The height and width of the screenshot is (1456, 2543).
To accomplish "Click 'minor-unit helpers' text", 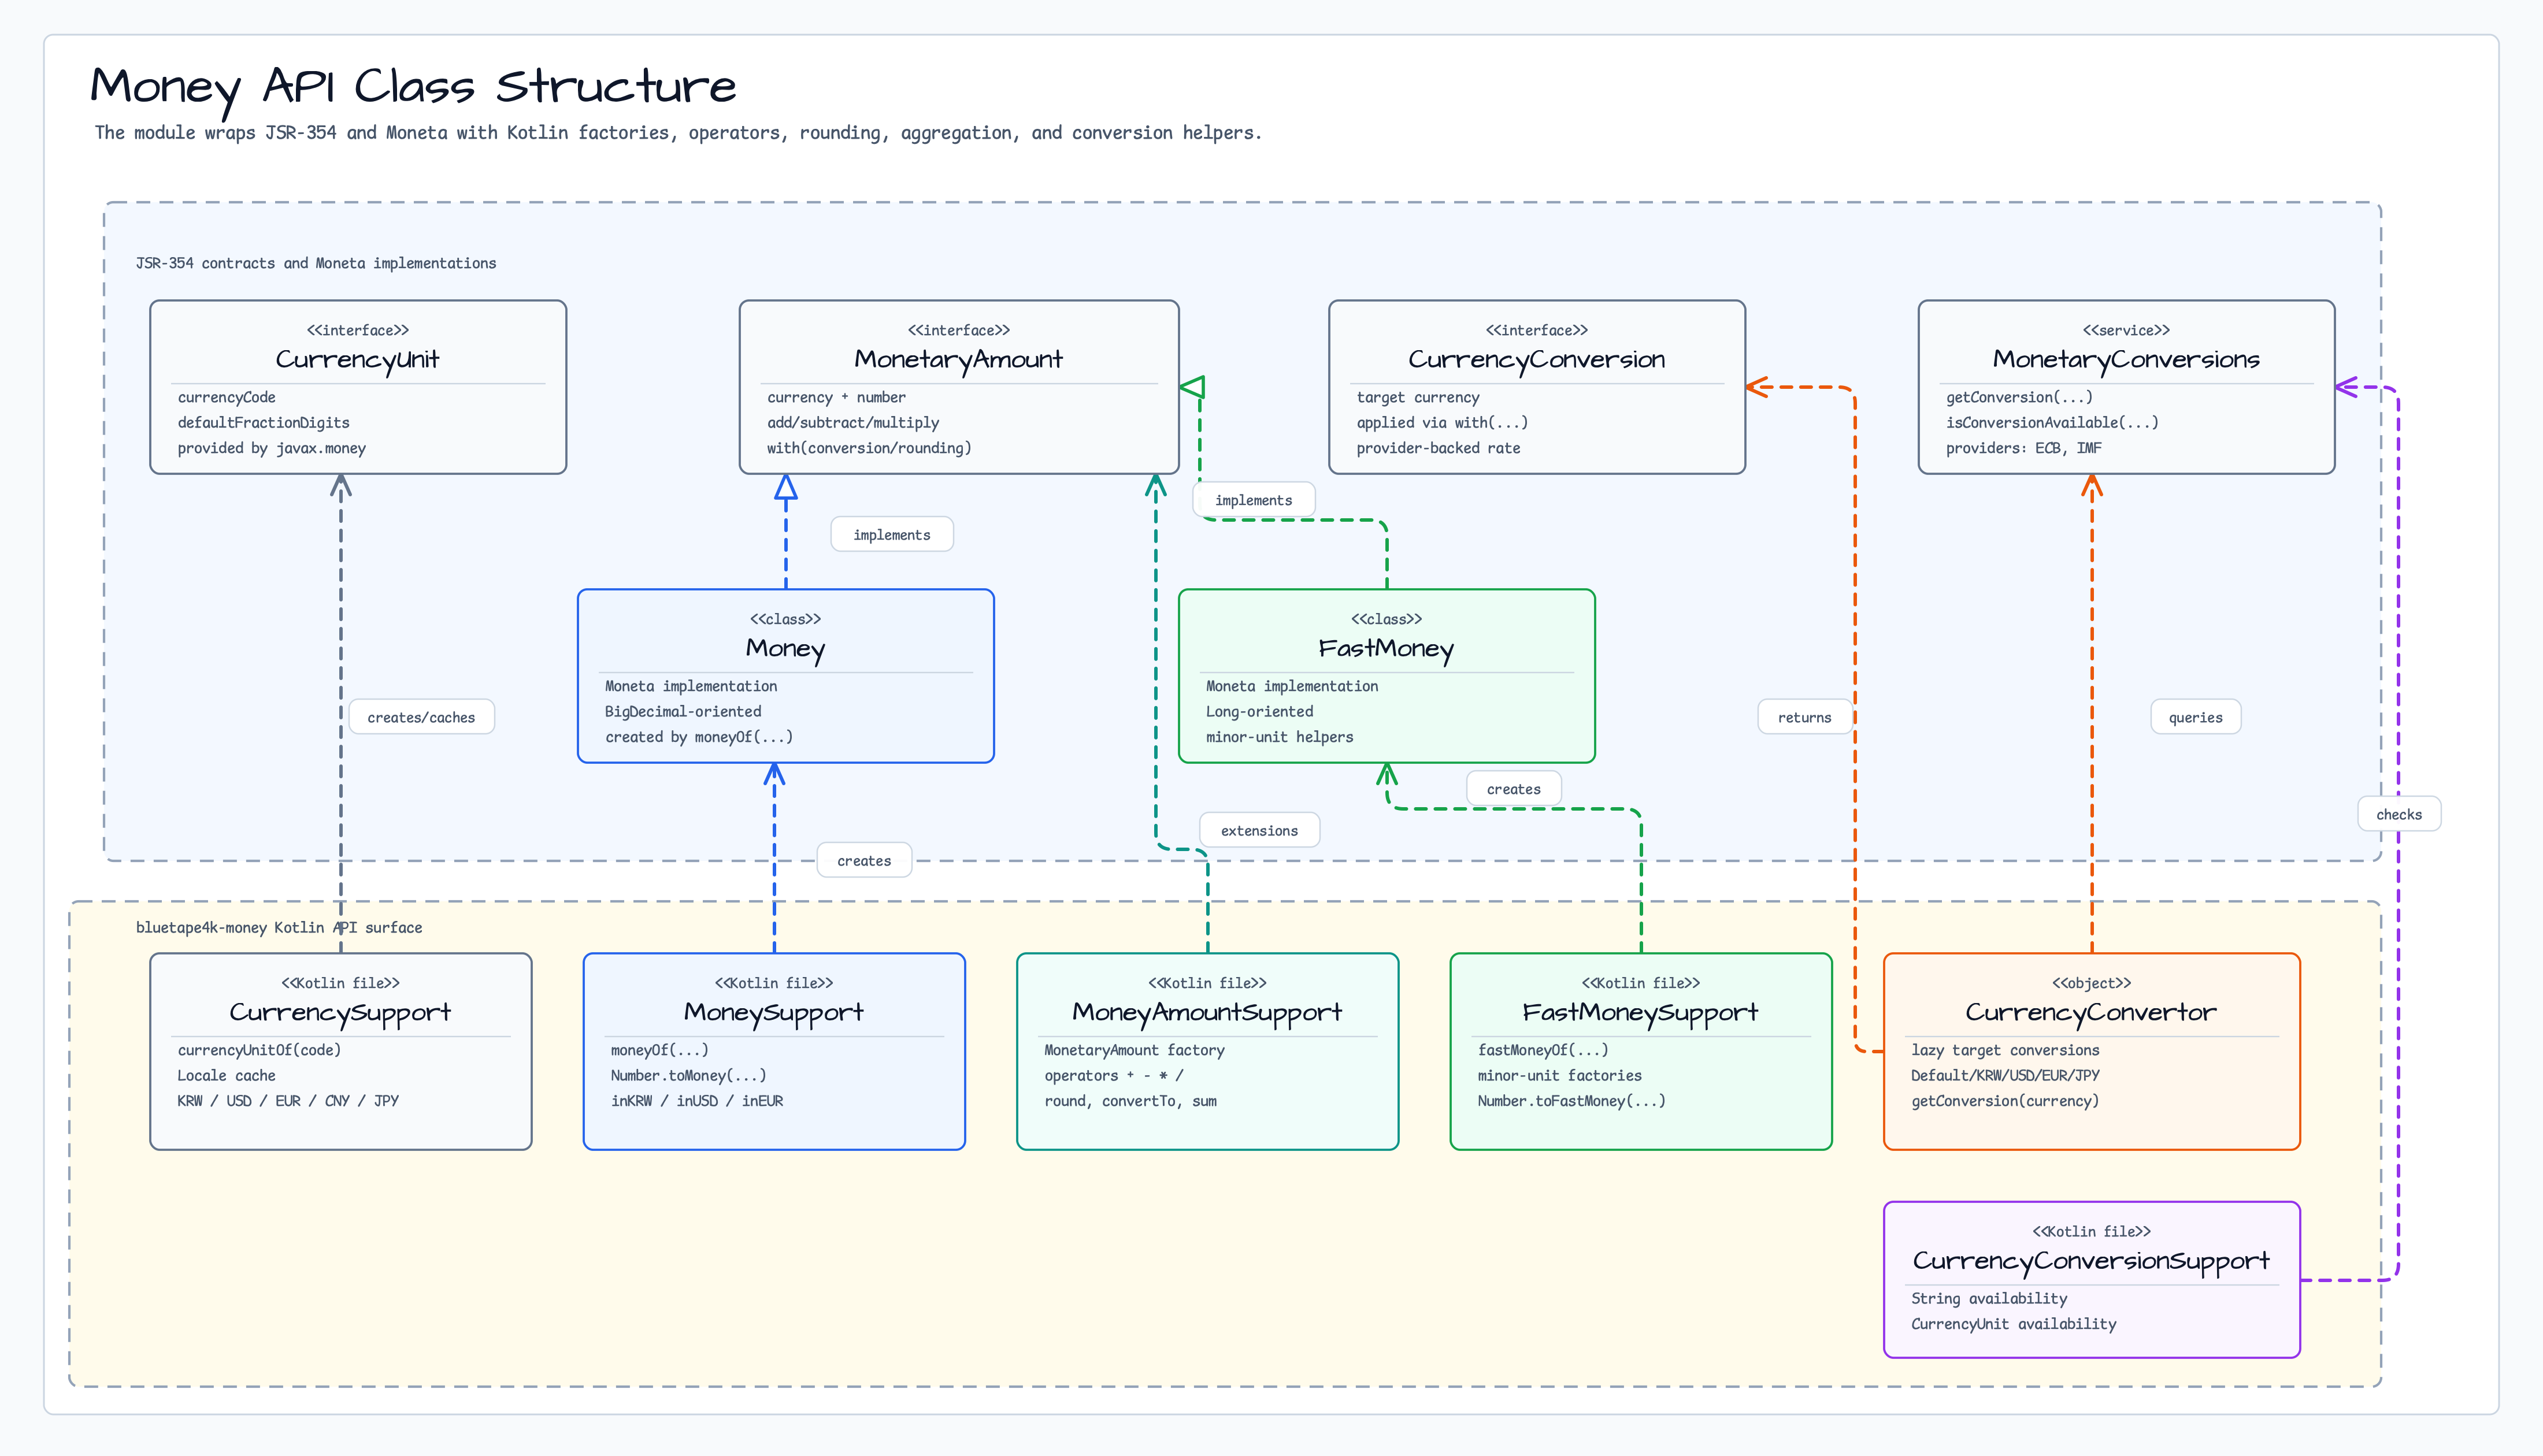I will 1279,737.
